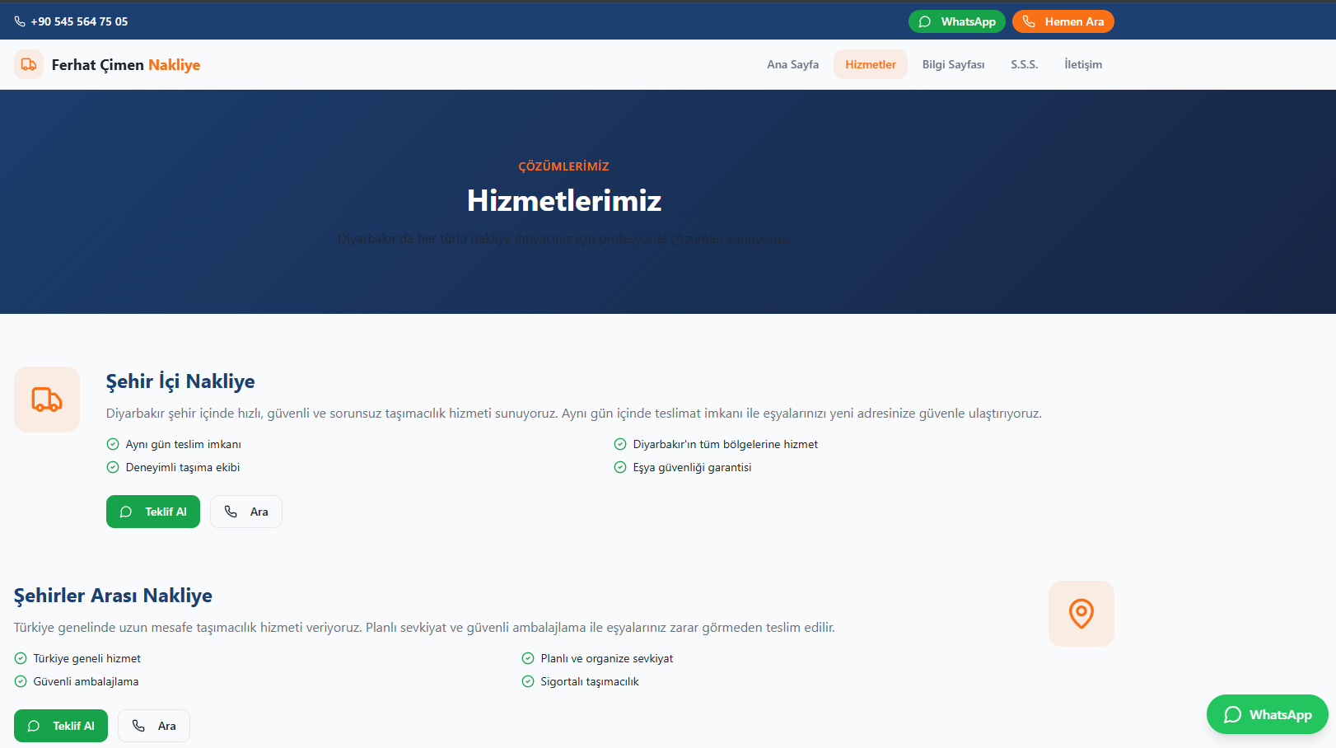Click the text Diyarbakır'ın tüm bölgelerine hizmet
Image resolution: width=1336 pixels, height=748 pixels.
click(x=726, y=444)
